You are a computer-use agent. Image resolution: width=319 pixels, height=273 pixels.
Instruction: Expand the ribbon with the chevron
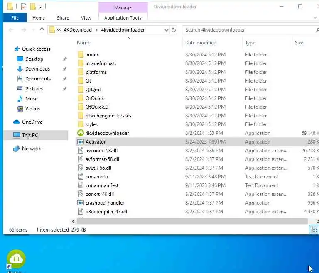[315, 18]
